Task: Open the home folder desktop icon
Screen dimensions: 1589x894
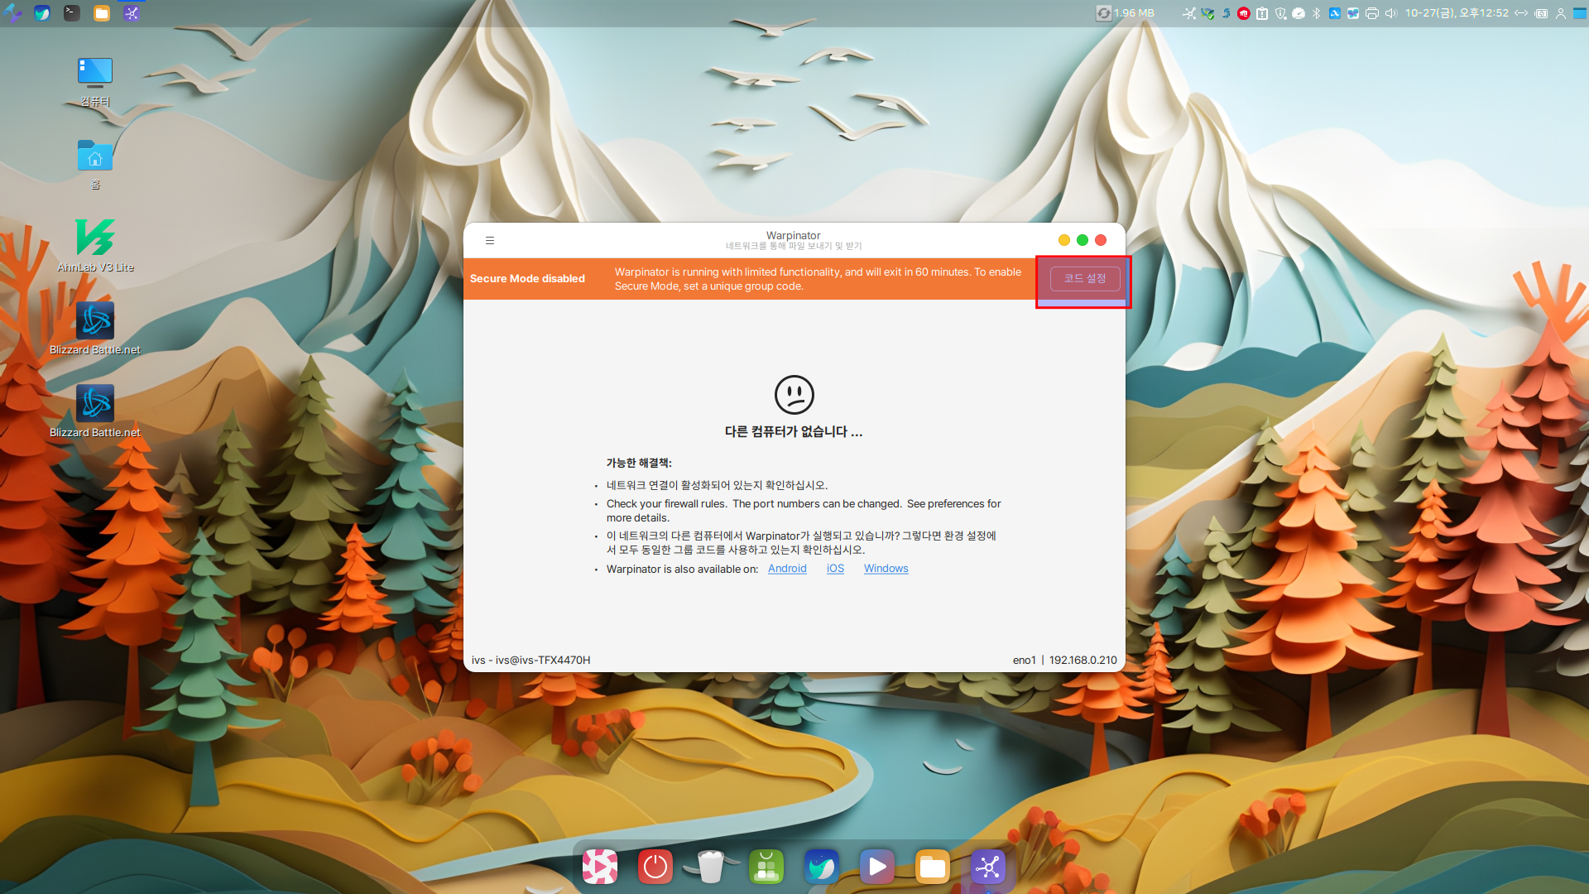Action: (x=95, y=156)
